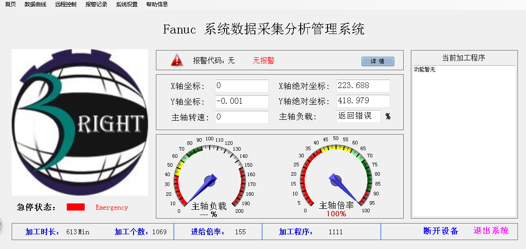Screen dimensions: 526x249
Task: Select the Y轴坐标 value field
Action: pos(241,101)
